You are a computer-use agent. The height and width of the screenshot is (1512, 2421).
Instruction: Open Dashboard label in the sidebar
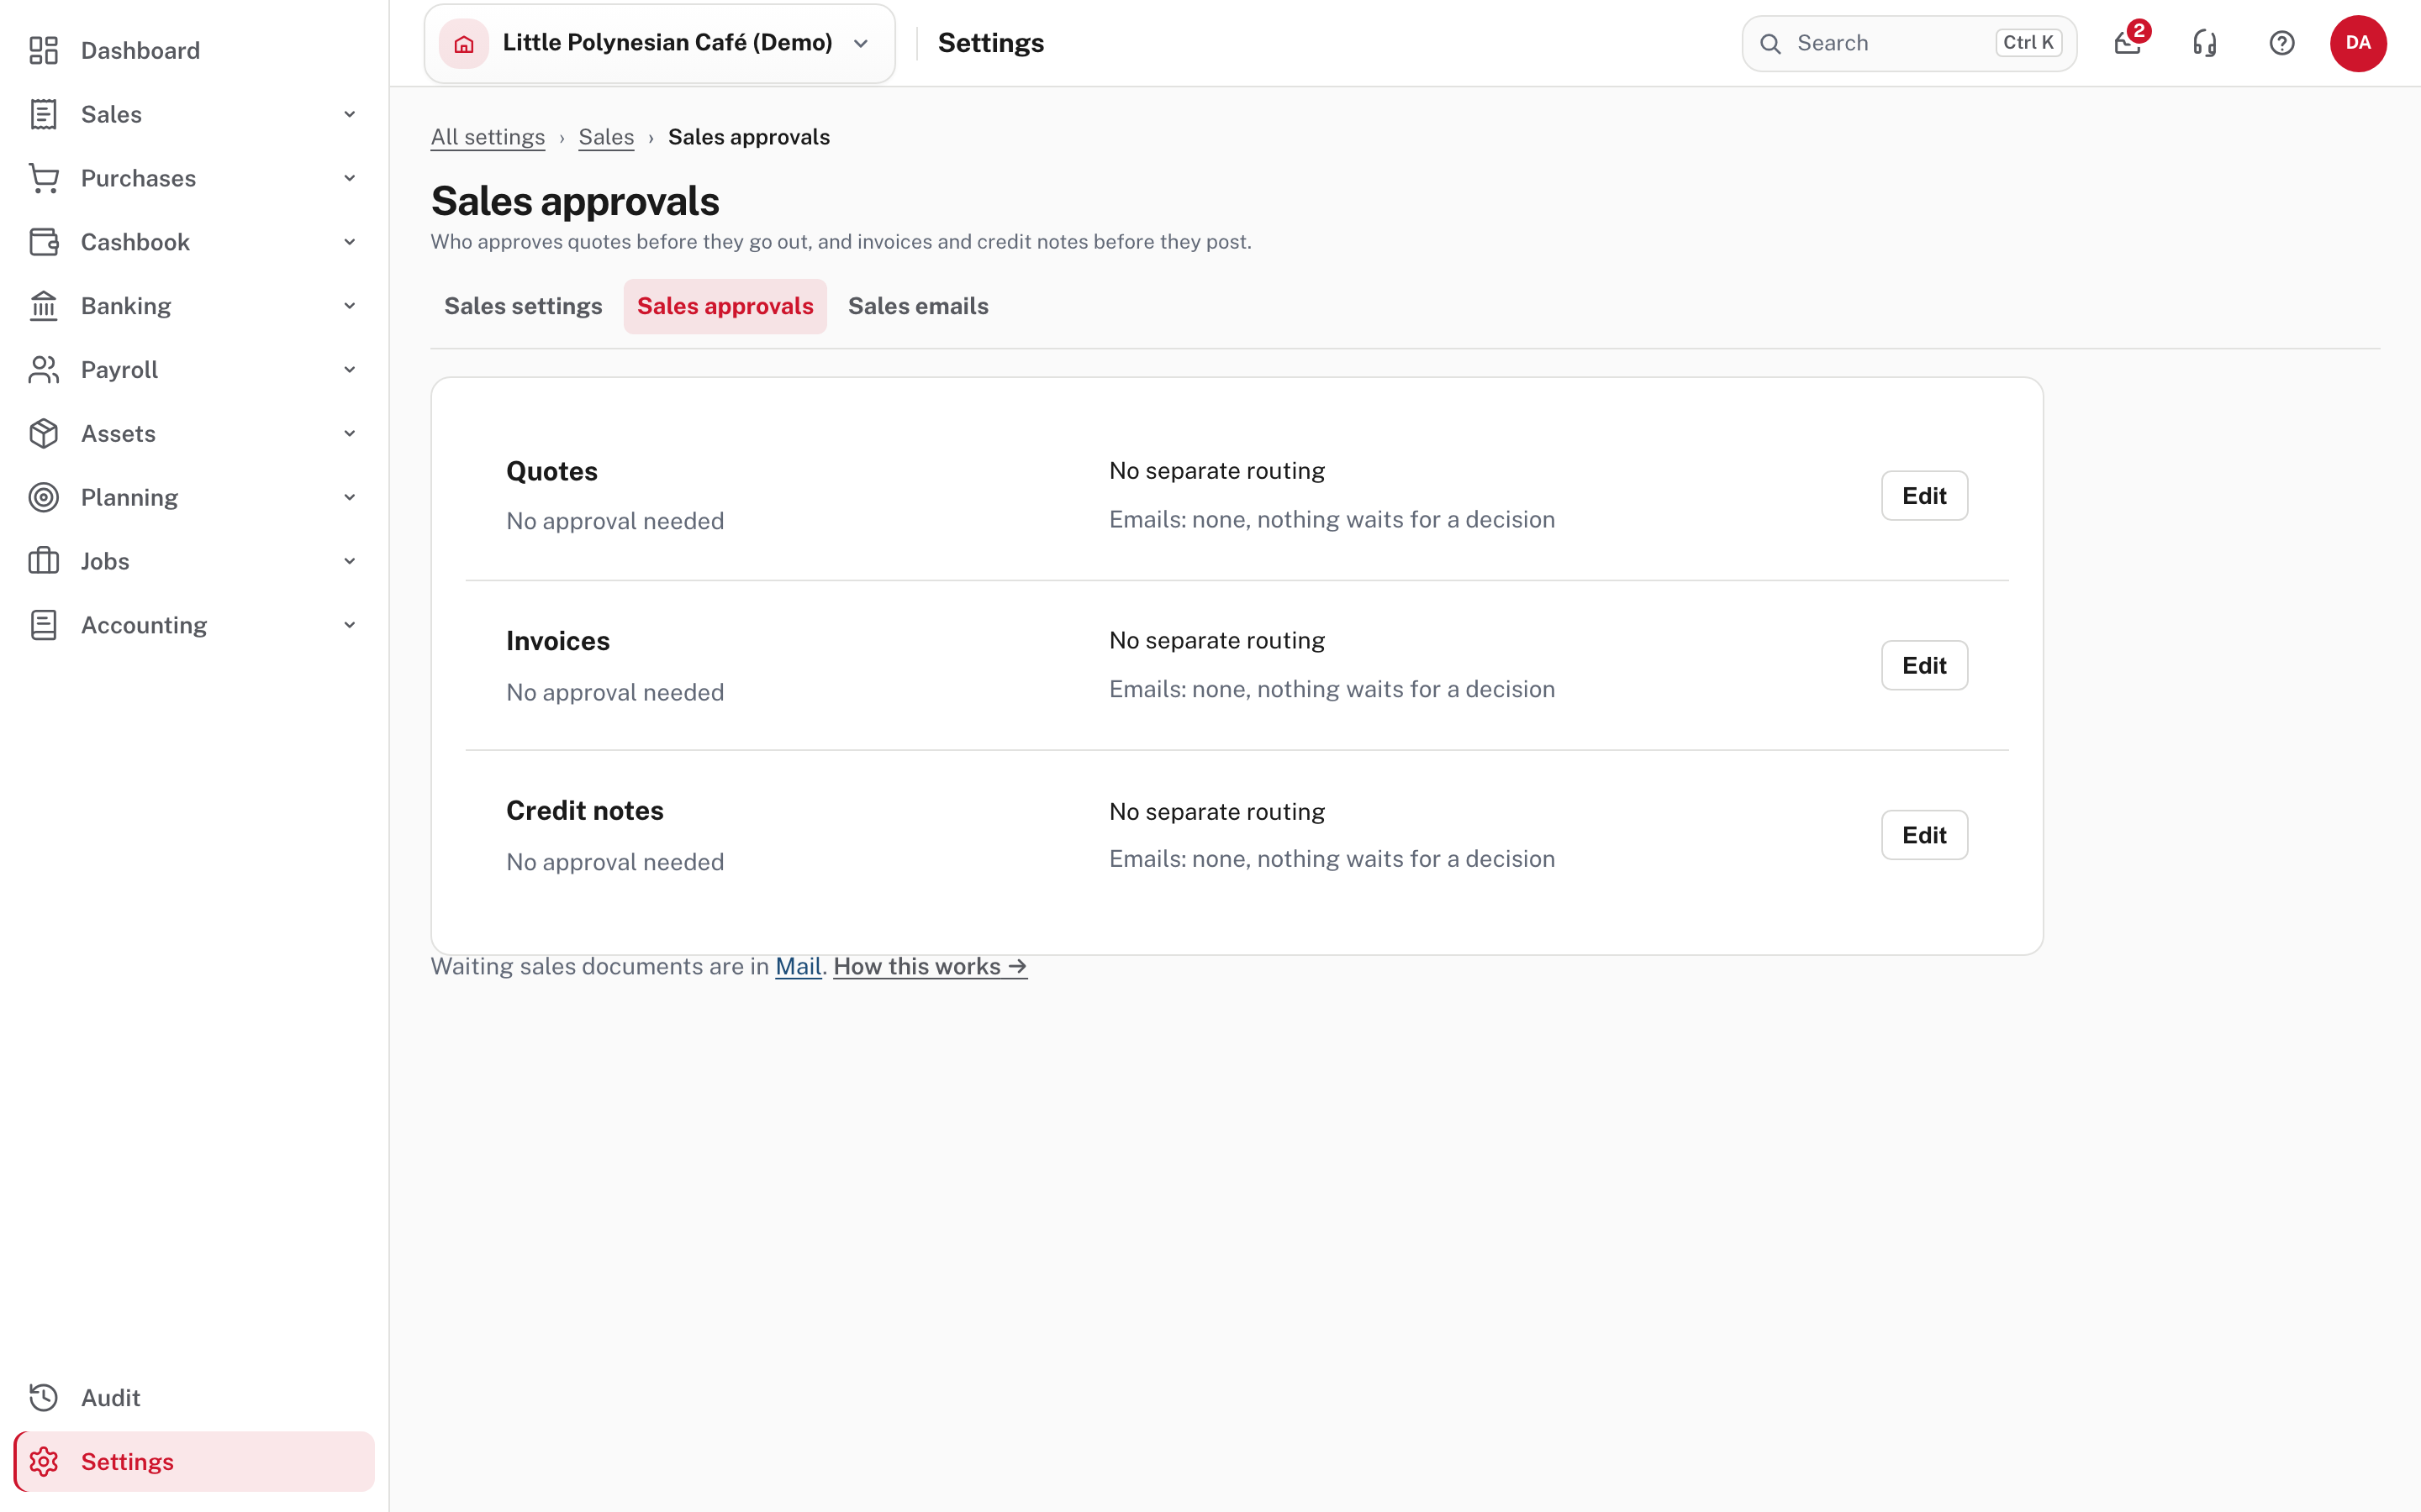point(140,50)
